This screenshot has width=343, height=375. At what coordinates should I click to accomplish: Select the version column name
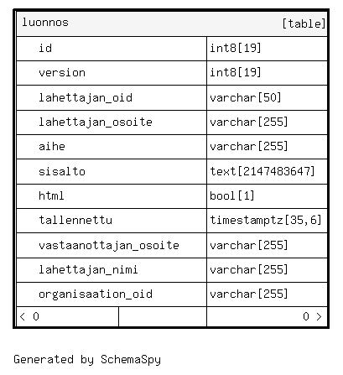[x=62, y=73]
